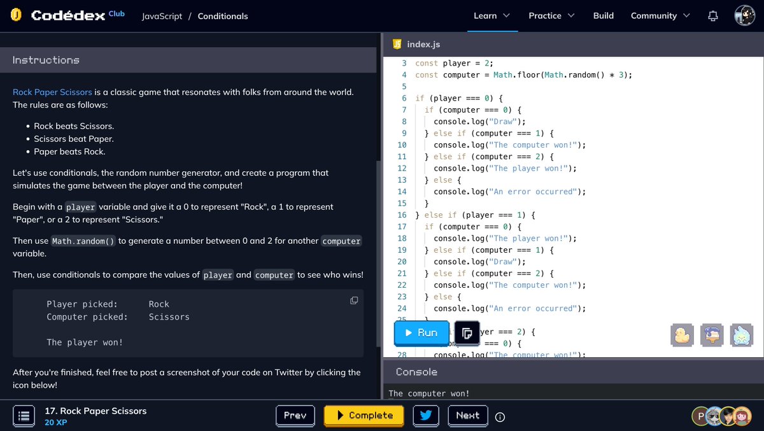Open the Build page

point(604,16)
